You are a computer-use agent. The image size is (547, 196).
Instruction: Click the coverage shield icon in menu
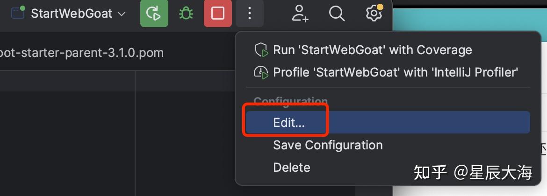(261, 50)
